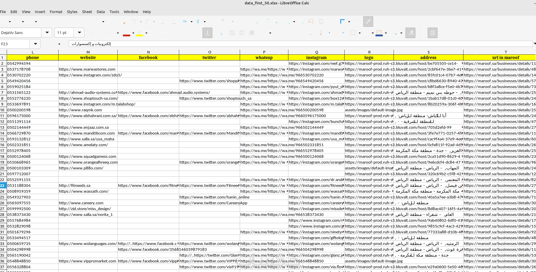Open the Styles menu

coord(72,12)
